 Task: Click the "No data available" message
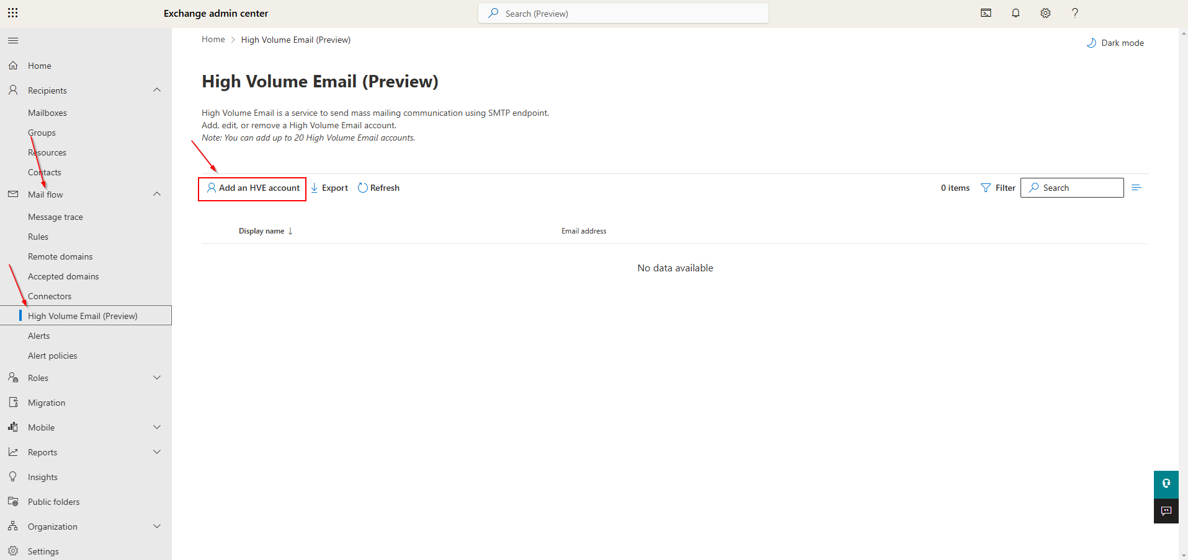(x=675, y=268)
